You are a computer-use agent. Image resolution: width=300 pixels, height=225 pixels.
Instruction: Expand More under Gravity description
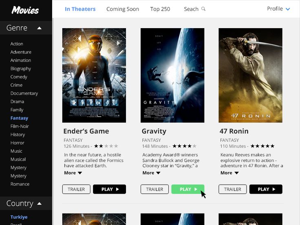click(x=151, y=173)
